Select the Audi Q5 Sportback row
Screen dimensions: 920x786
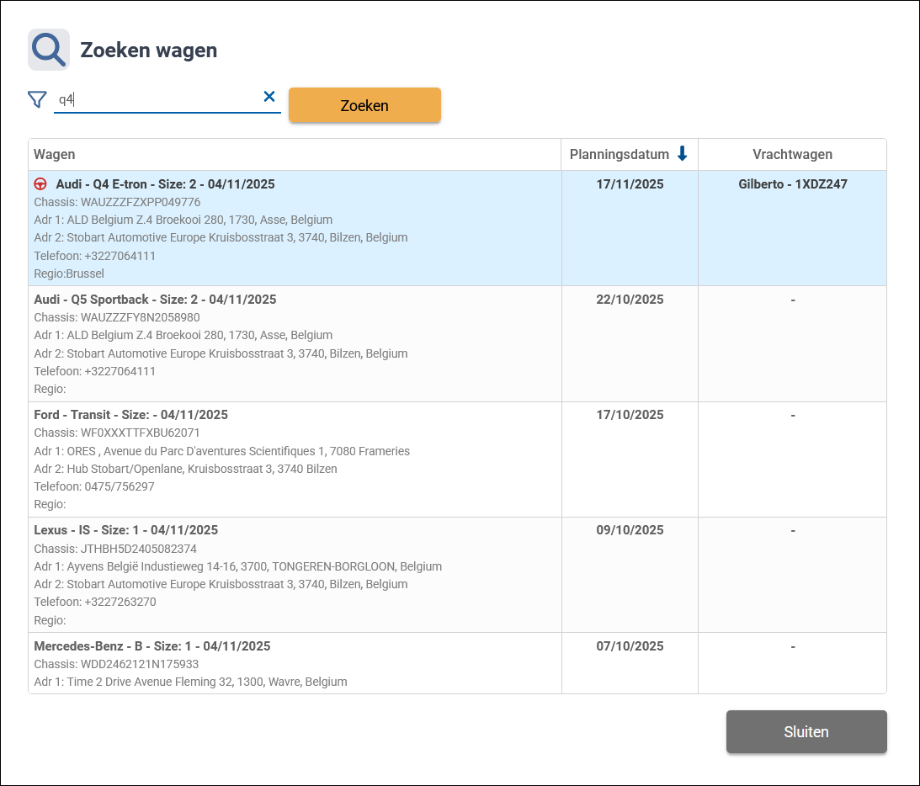click(295, 343)
